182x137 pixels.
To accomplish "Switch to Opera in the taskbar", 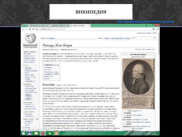I will click(x=43, y=133).
